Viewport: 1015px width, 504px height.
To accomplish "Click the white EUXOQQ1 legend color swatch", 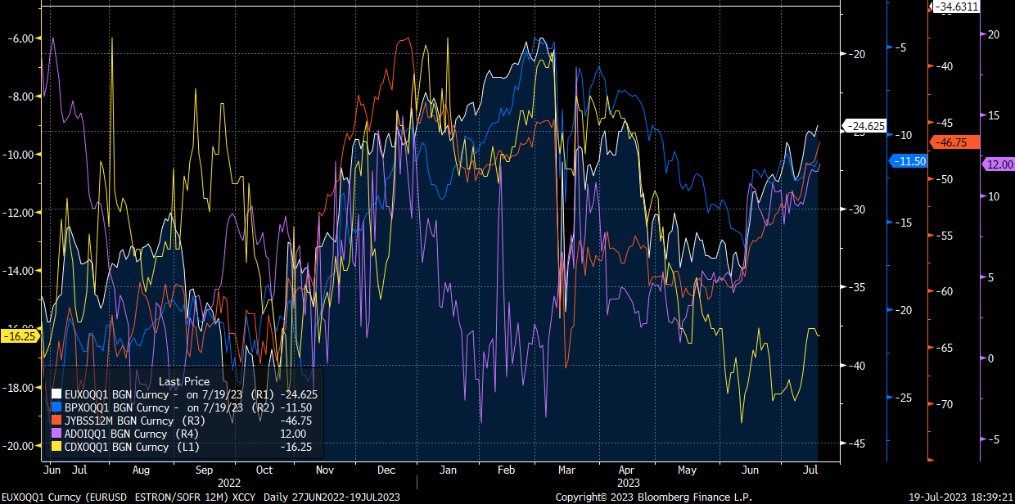I will click(x=56, y=394).
